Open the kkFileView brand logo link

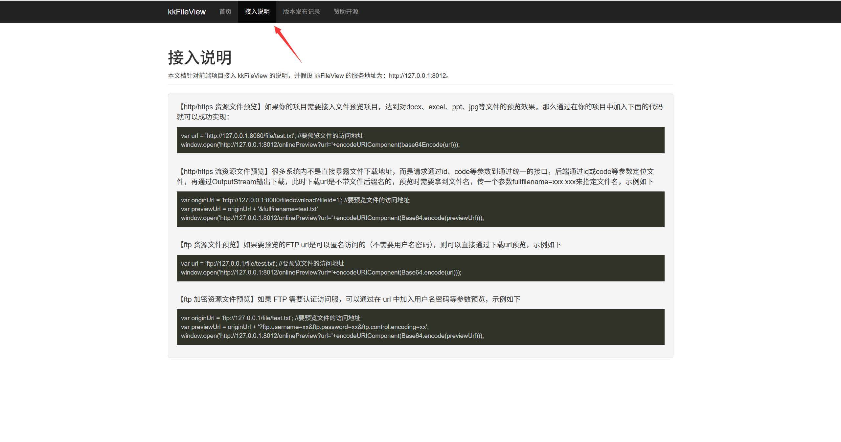tap(186, 11)
